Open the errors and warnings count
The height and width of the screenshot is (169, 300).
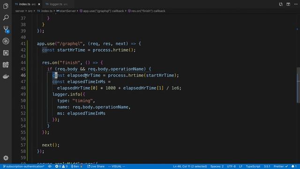click(x=61, y=166)
